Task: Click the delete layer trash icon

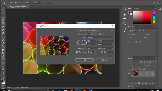Action: (153, 83)
